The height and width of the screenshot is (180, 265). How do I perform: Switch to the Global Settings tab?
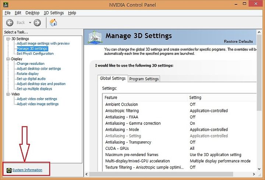tap(113, 78)
